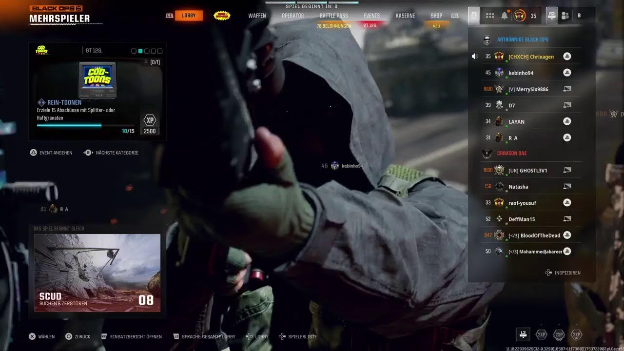Viewport: 624px width, 351px height.
Task: Open the COD Toons event icon in navigation
Action: (222, 16)
